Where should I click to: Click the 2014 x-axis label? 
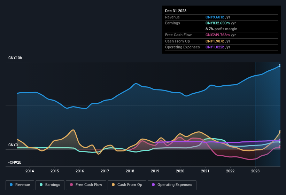(30, 171)
